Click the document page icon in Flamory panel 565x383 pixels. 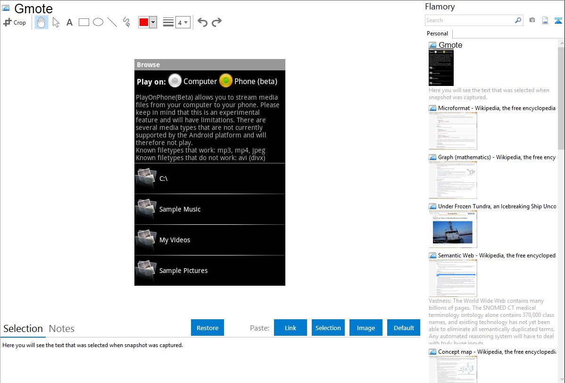tap(545, 20)
